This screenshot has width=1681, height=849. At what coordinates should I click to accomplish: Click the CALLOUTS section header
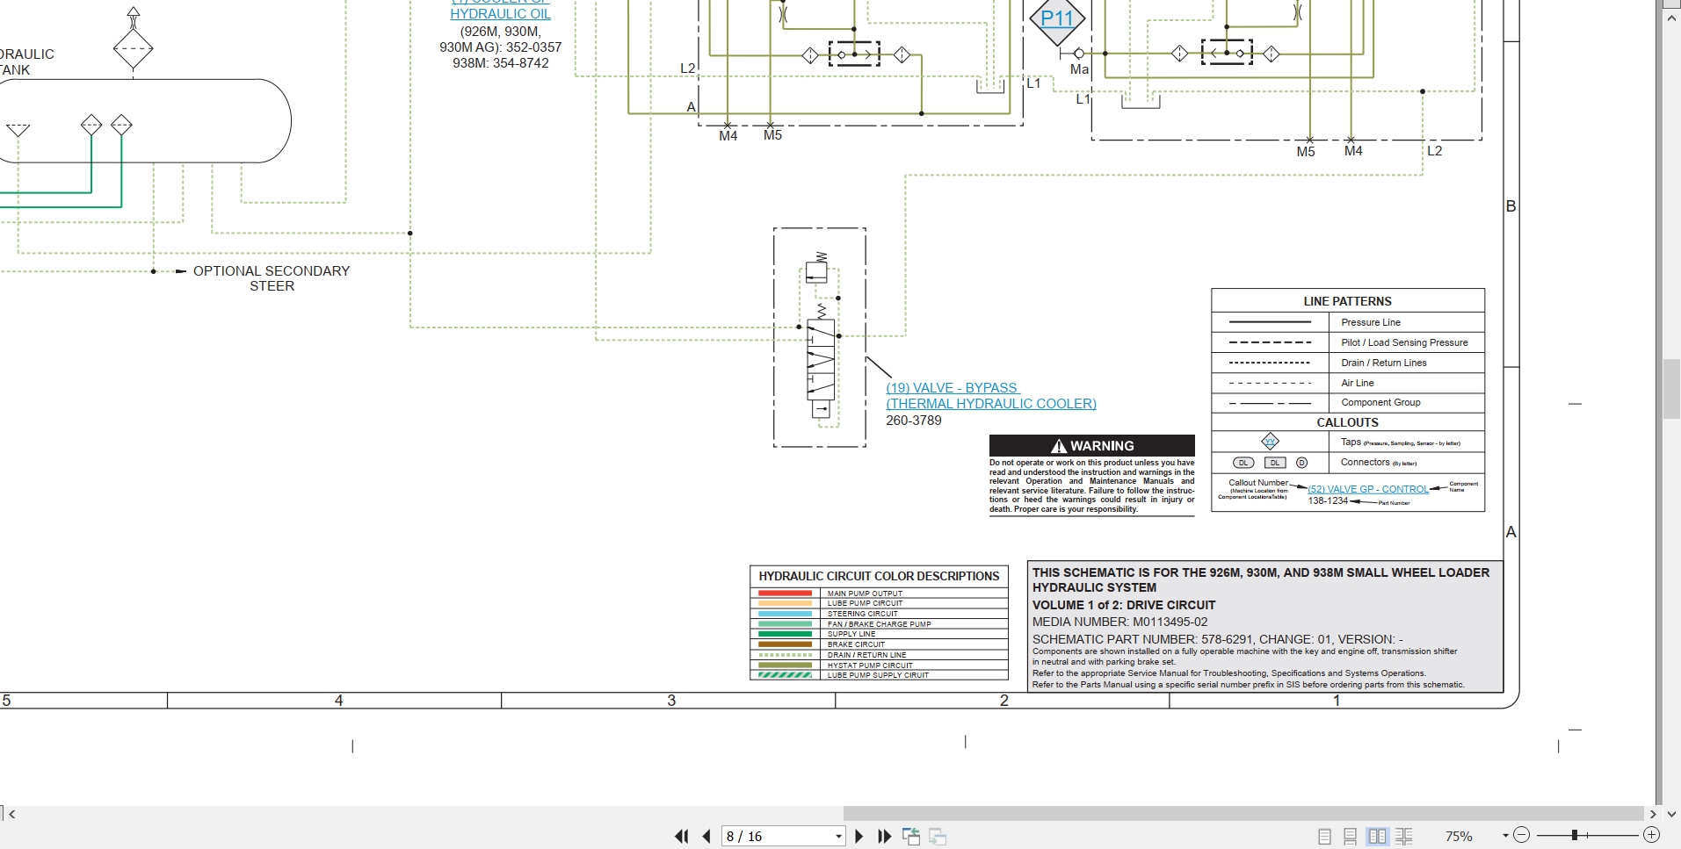click(x=1348, y=422)
